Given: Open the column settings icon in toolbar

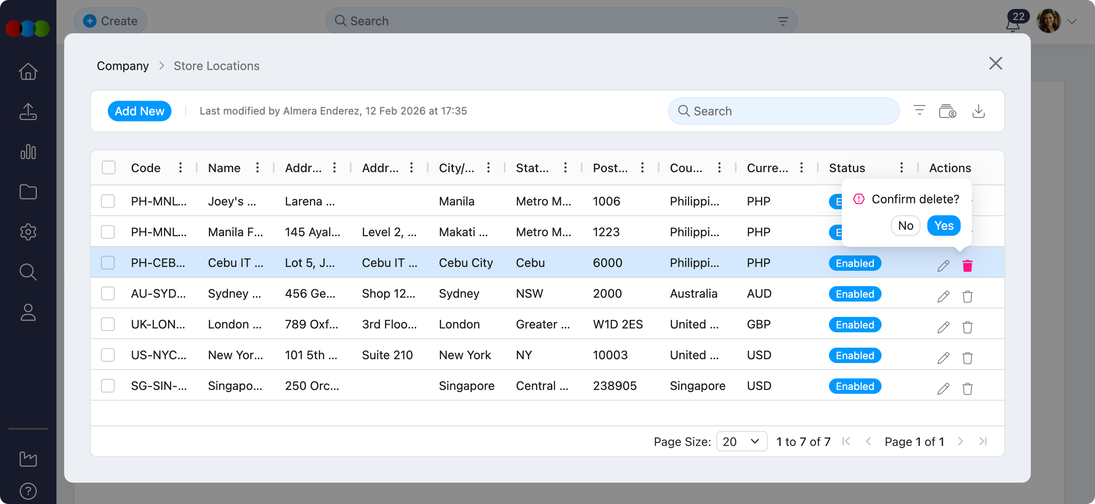Looking at the screenshot, I should (947, 111).
